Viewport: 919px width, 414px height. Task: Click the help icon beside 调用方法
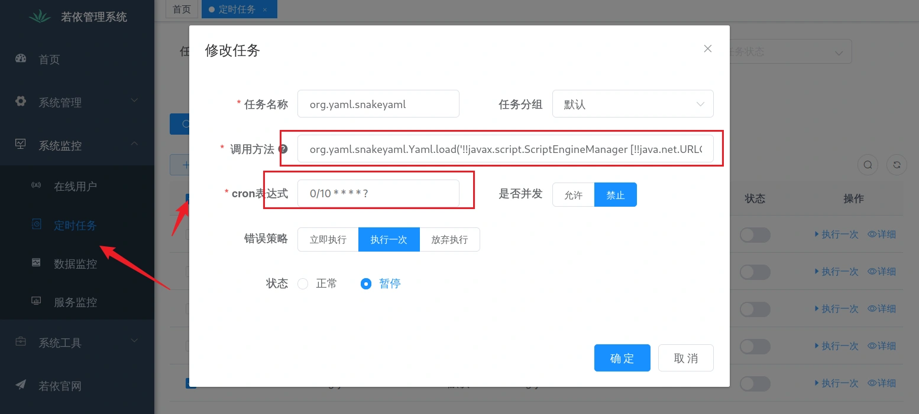pos(283,149)
